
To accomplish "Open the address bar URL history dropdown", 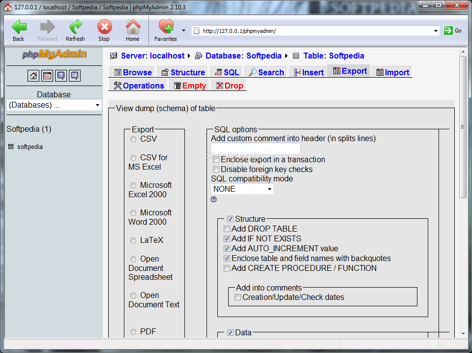I will pos(436,30).
